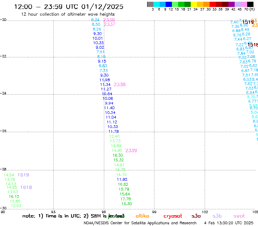The width and height of the screenshot is (258, 226).
Task: Click the wave height value 6.88
Action: point(236,31)
